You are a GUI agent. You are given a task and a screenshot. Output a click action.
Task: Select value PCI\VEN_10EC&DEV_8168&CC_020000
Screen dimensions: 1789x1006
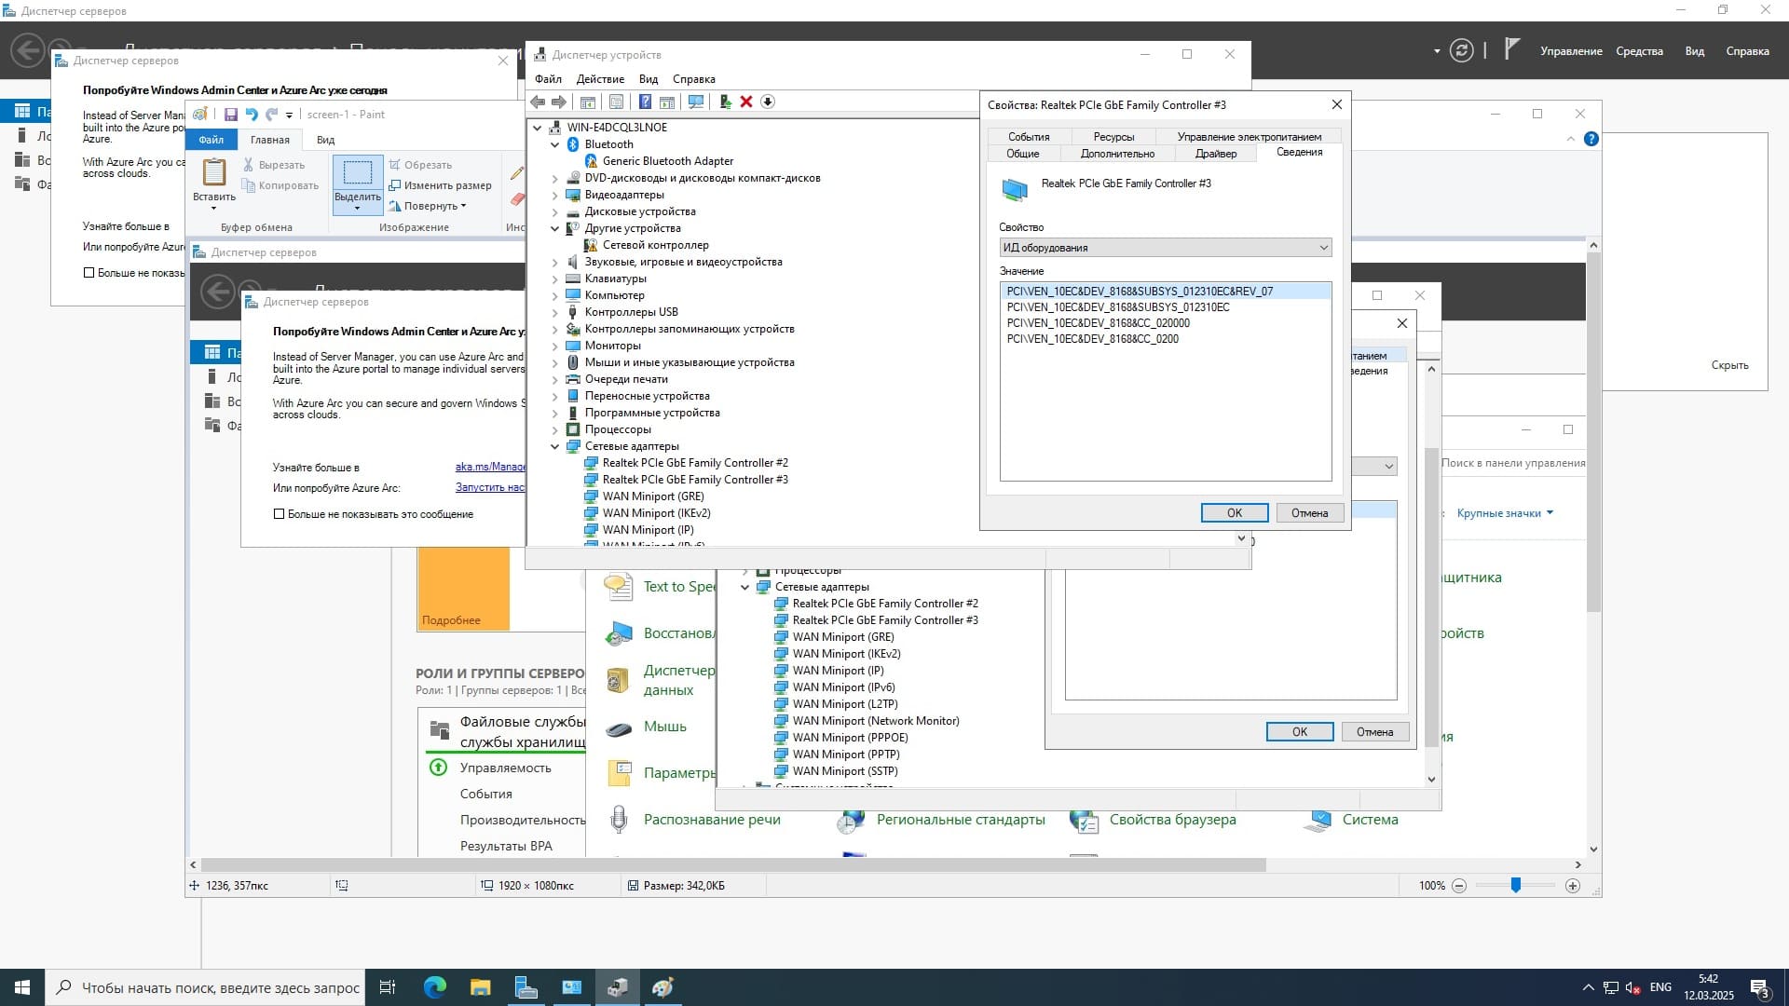click(x=1098, y=323)
